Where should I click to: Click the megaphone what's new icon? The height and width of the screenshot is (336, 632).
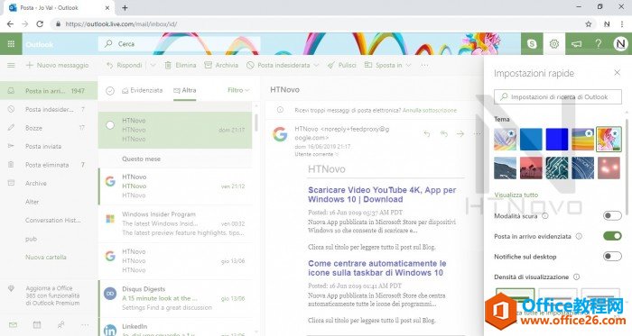point(576,44)
